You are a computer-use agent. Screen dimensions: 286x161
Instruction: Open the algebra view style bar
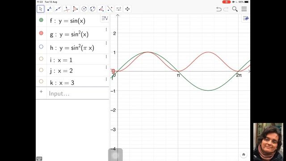(x=105, y=18)
